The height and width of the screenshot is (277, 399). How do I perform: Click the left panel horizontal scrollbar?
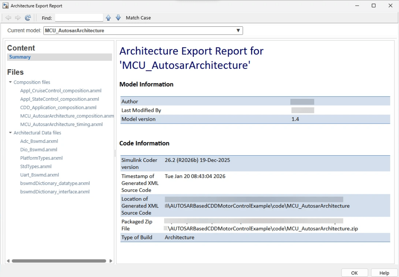(x=59, y=261)
